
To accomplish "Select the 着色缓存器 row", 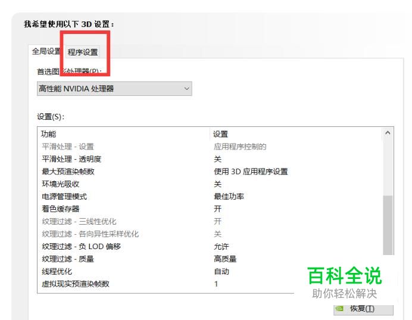I will pos(210,209).
